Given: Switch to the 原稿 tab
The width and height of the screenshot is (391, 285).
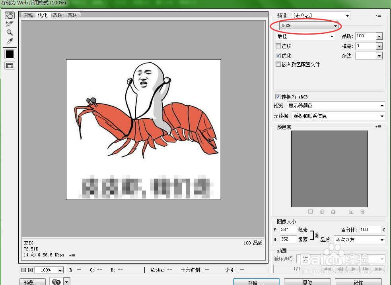Looking at the screenshot, I should pyautogui.click(x=27, y=15).
